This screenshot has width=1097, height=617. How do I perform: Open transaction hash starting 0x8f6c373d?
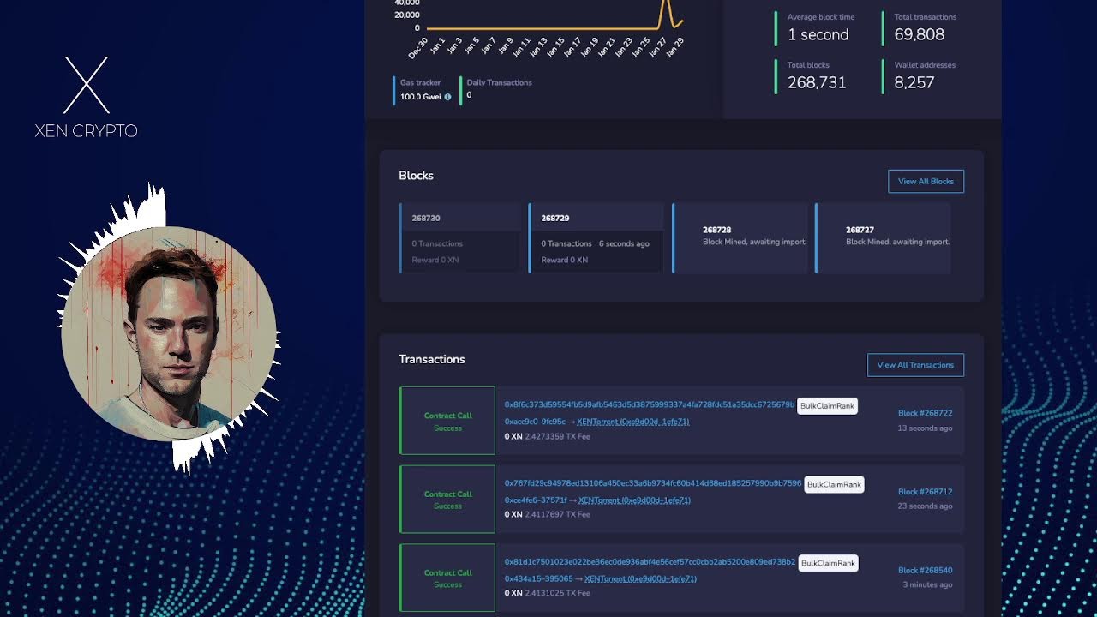pyautogui.click(x=650, y=404)
